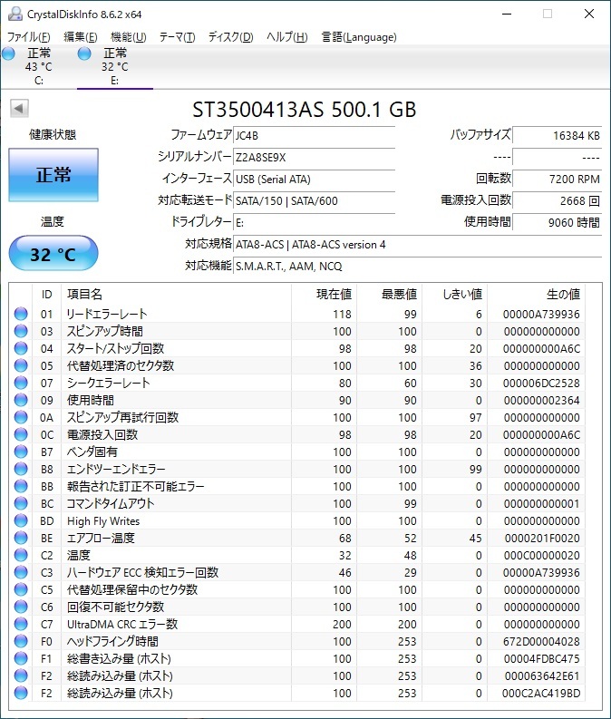The width and height of the screenshot is (611, 719).
Task: Open the 編集(E) menu
Action: pyautogui.click(x=80, y=36)
